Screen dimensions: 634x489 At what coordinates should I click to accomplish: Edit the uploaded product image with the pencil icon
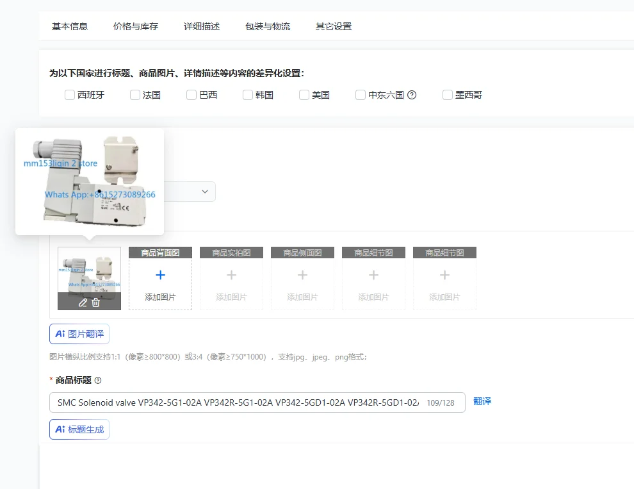pyautogui.click(x=83, y=303)
